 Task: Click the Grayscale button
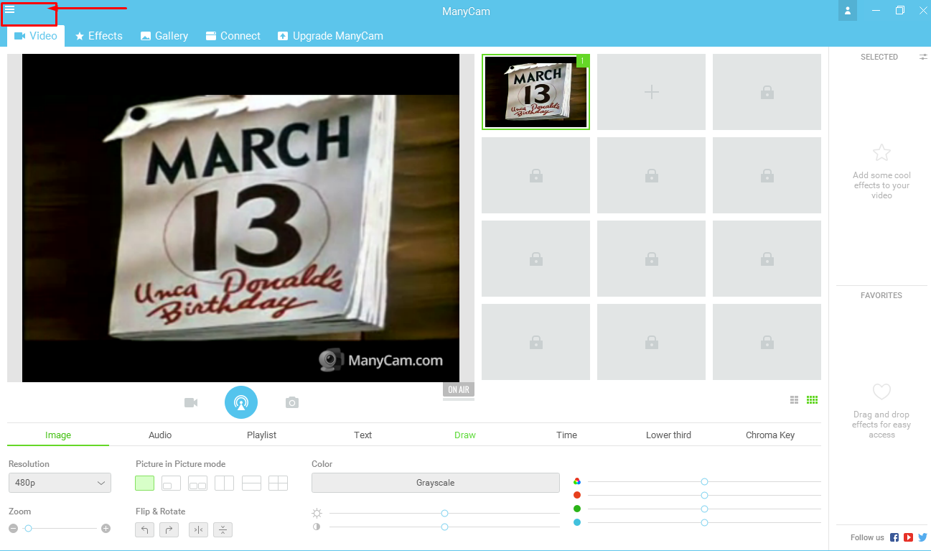pos(436,483)
